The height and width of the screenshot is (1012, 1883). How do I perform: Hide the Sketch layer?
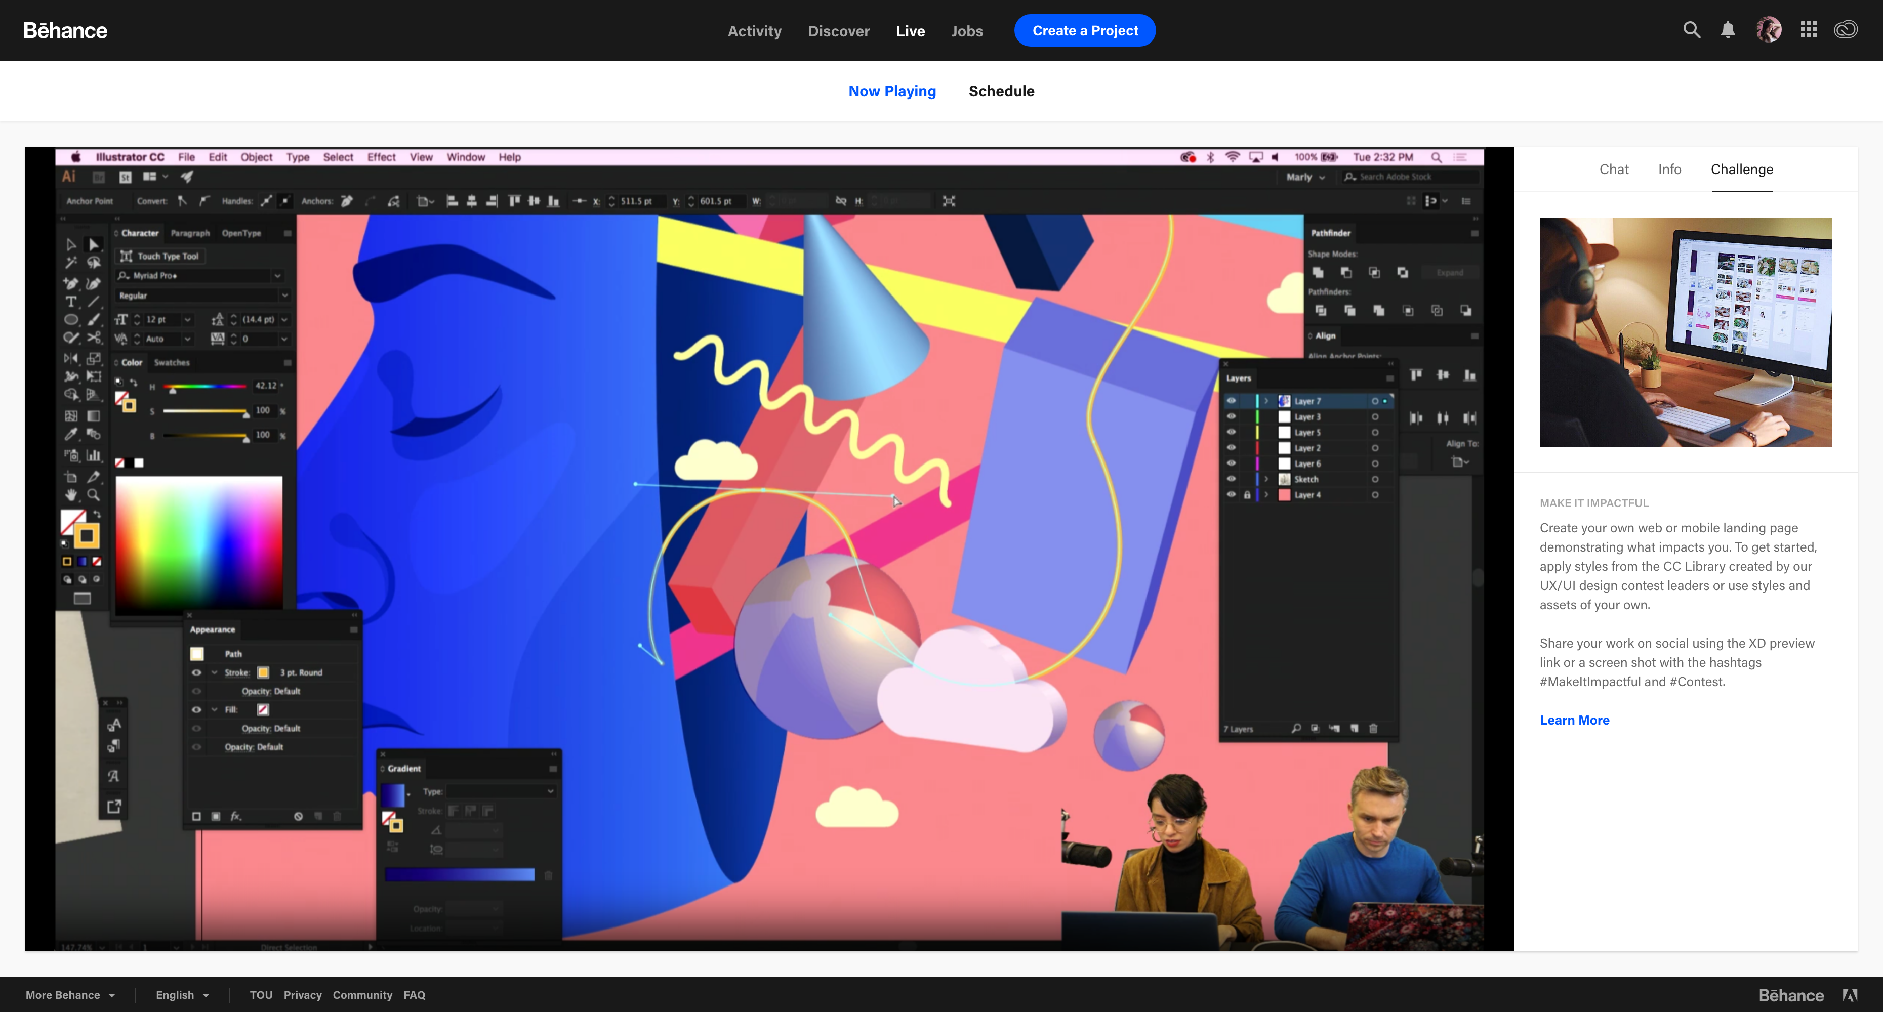point(1231,479)
